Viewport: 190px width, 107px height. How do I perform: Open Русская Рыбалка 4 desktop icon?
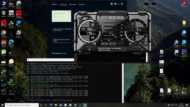tap(19, 5)
